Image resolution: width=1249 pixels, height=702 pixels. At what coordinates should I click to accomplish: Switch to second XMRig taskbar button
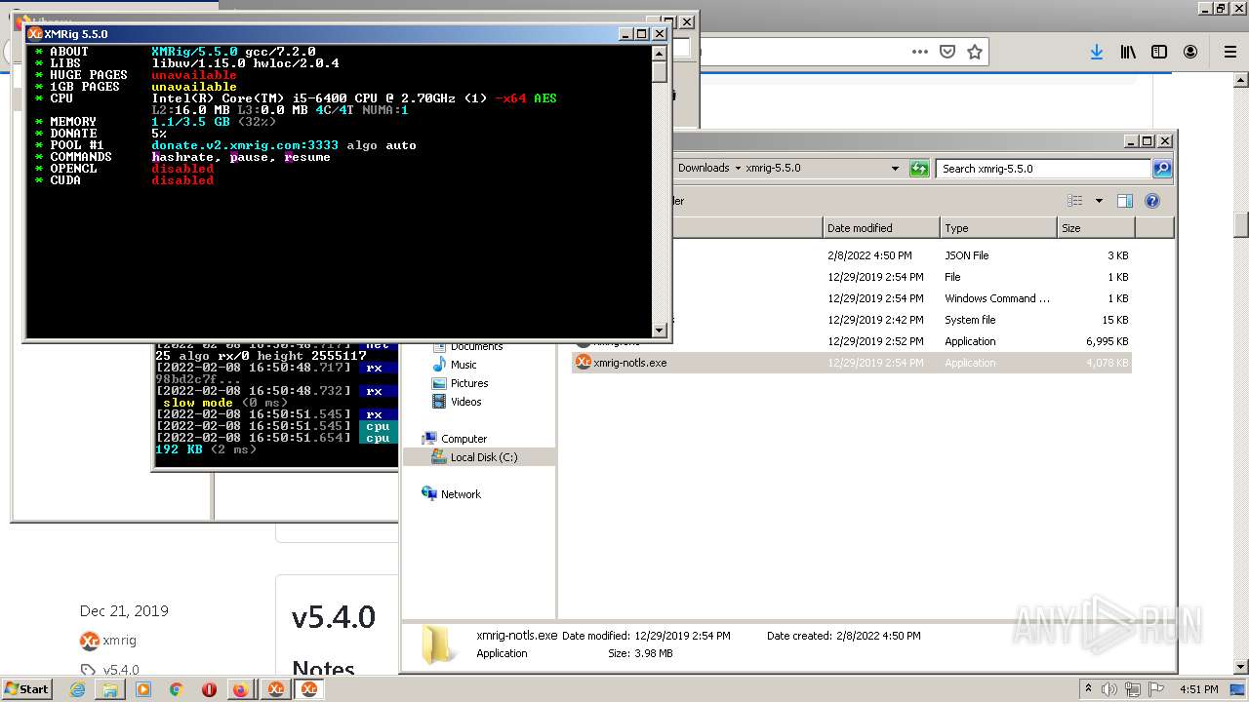[309, 689]
